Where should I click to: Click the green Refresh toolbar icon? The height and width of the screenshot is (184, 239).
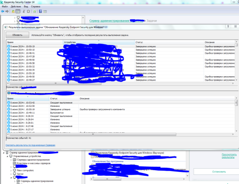34,11
